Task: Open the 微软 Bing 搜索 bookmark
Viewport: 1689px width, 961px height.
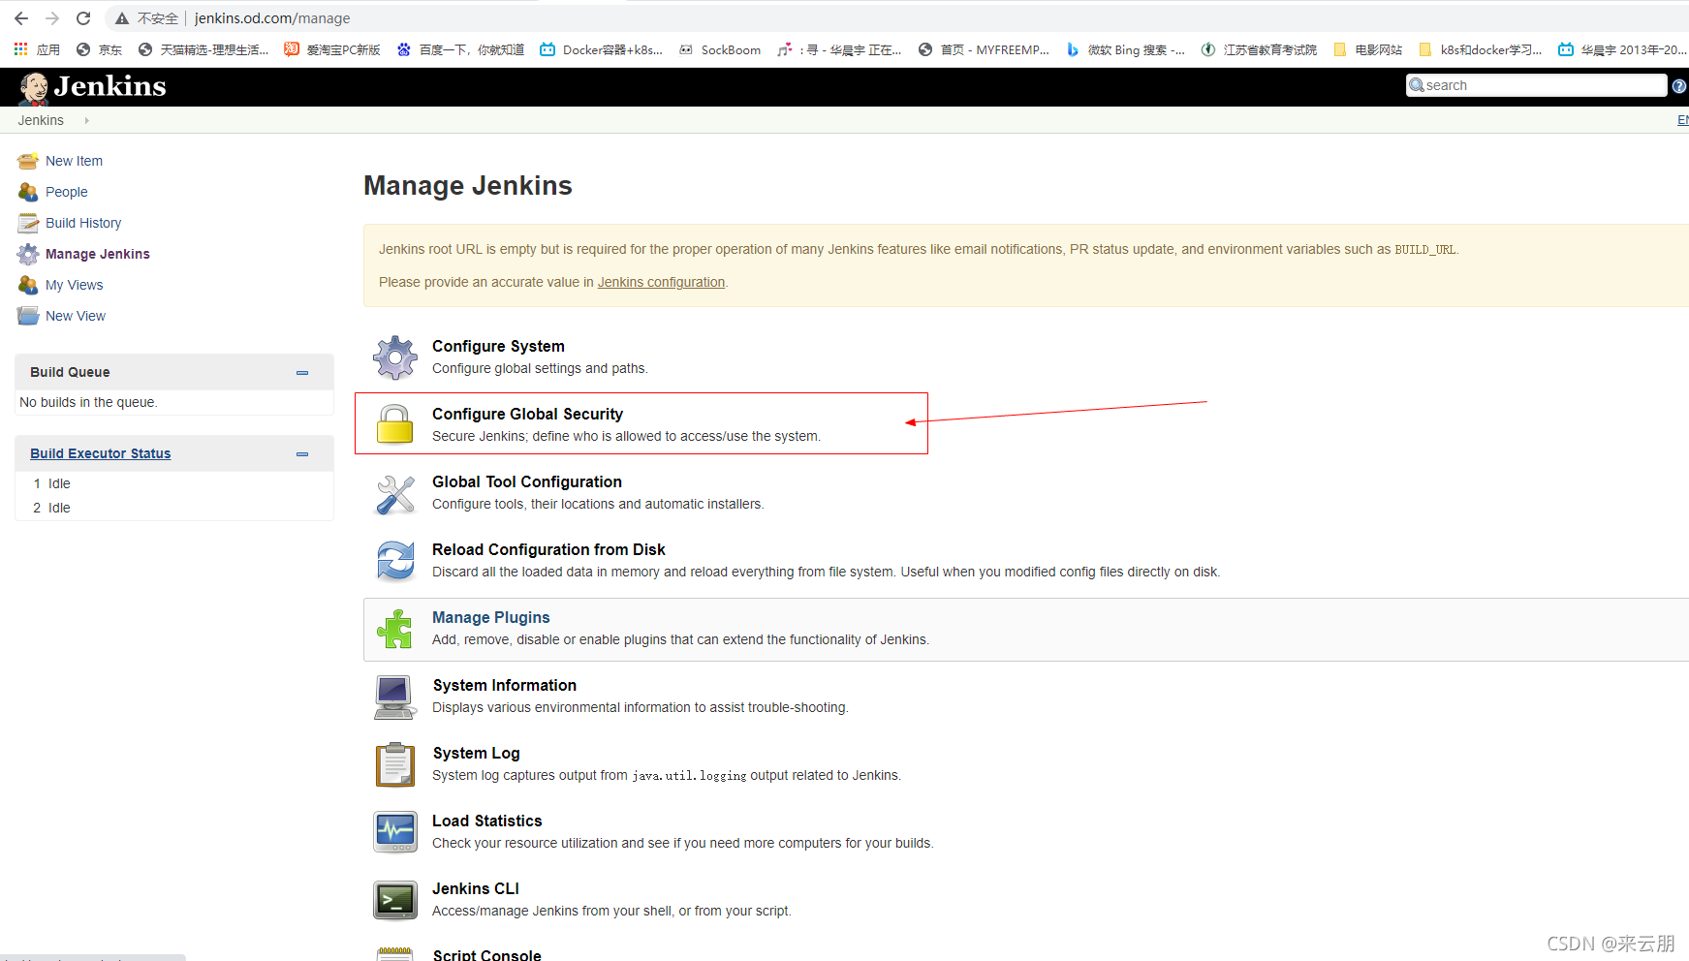Action: 1125,49
